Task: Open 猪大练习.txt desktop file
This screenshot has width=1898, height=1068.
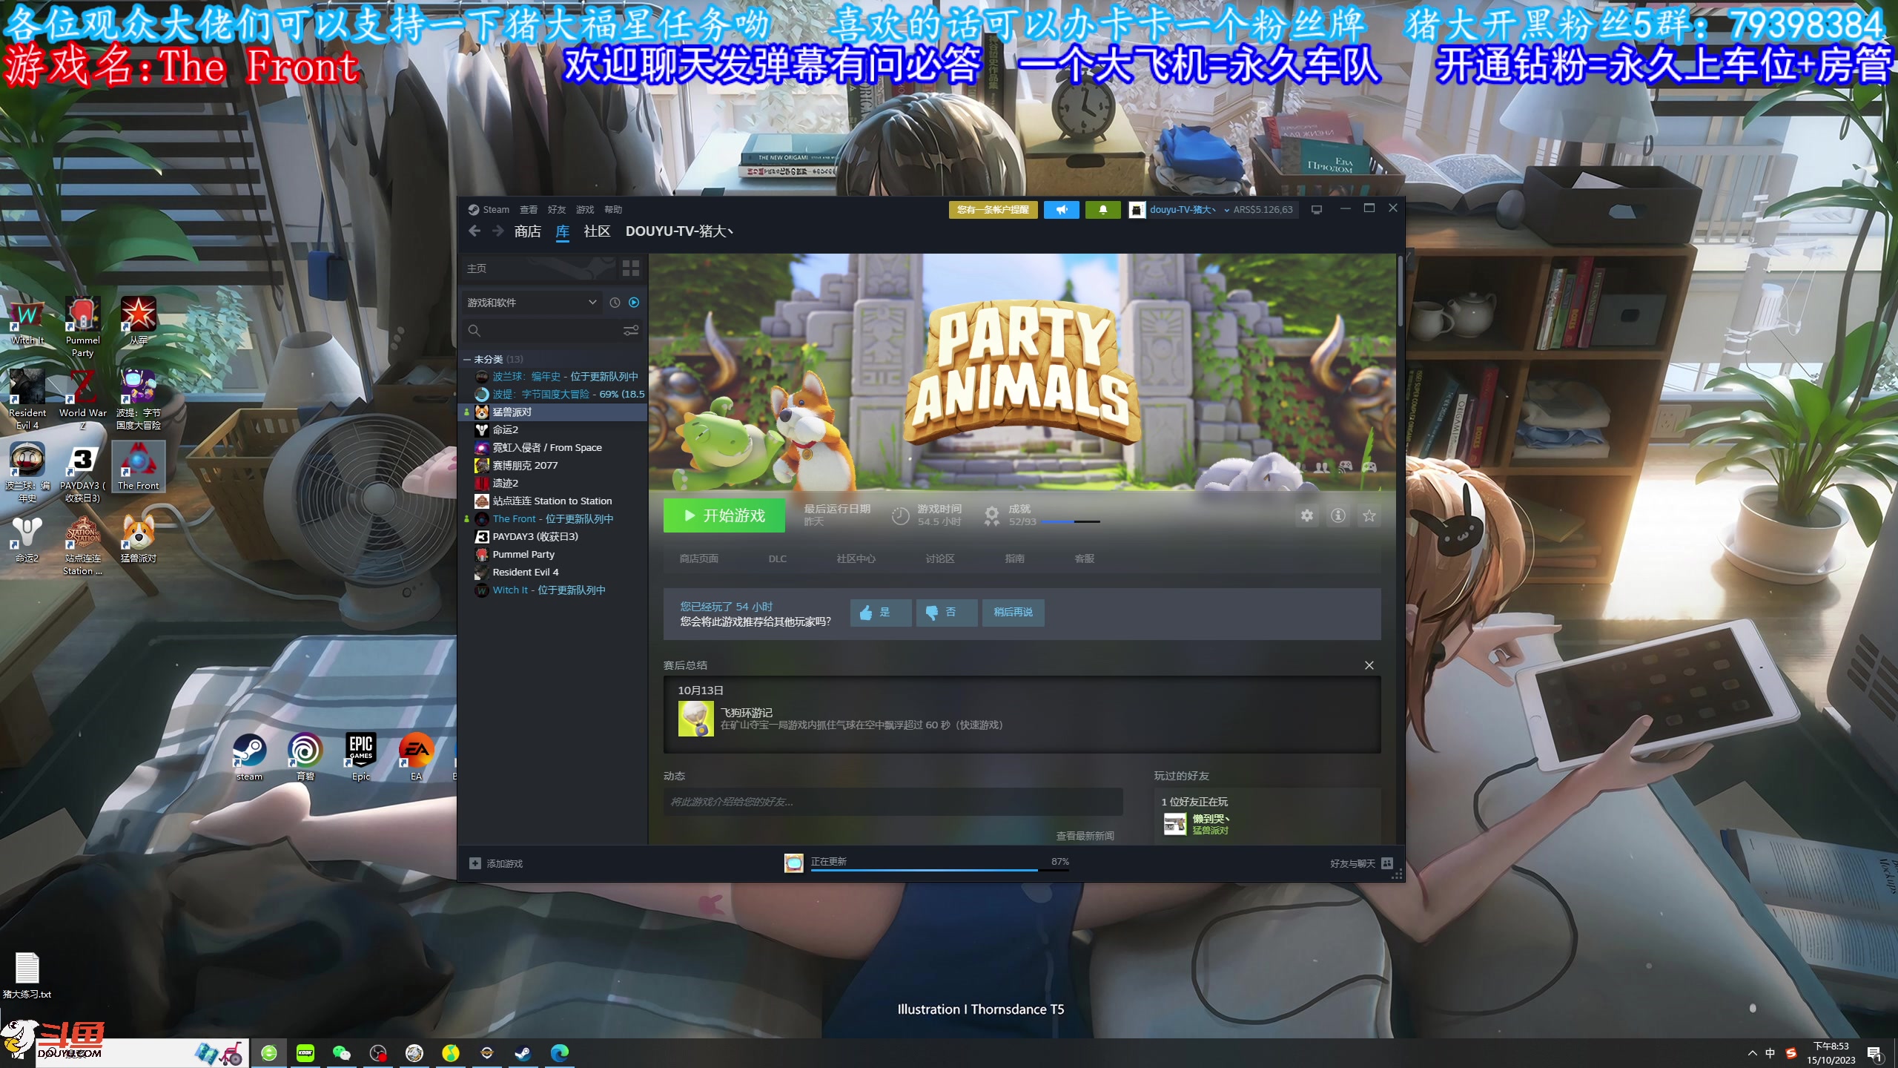Action: click(x=27, y=975)
